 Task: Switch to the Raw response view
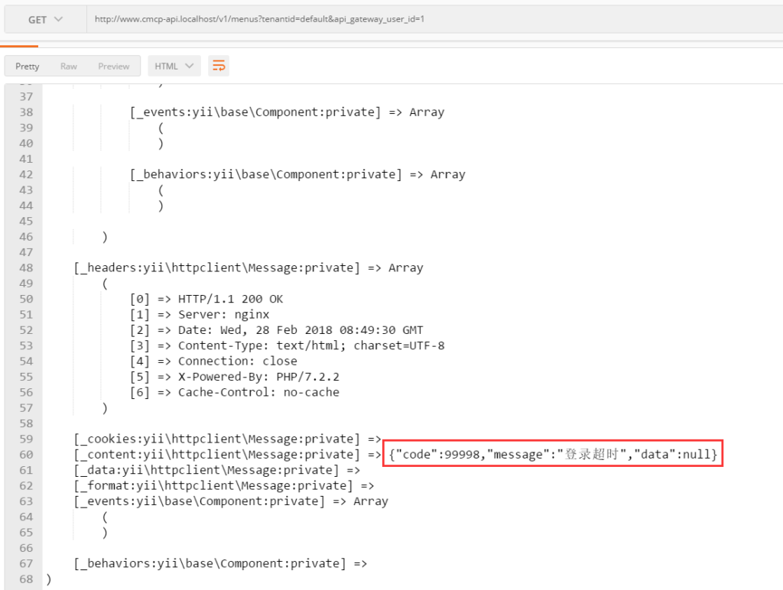pyautogui.click(x=70, y=66)
